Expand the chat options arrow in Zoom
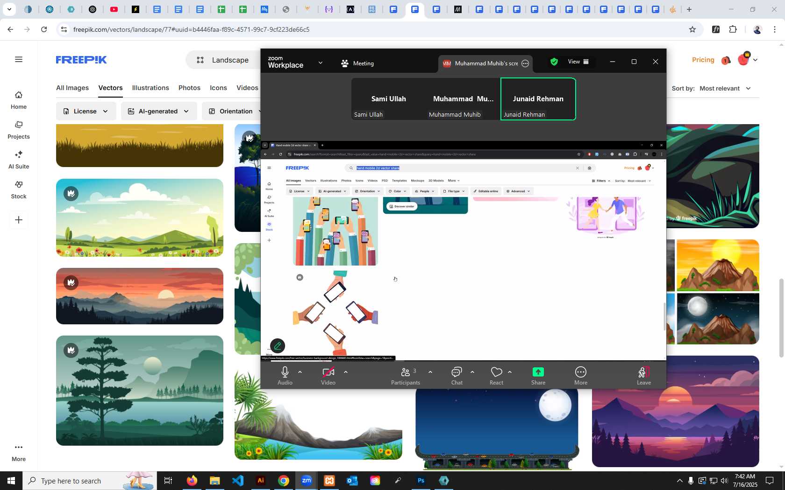This screenshot has width=785, height=490. pos(472,372)
